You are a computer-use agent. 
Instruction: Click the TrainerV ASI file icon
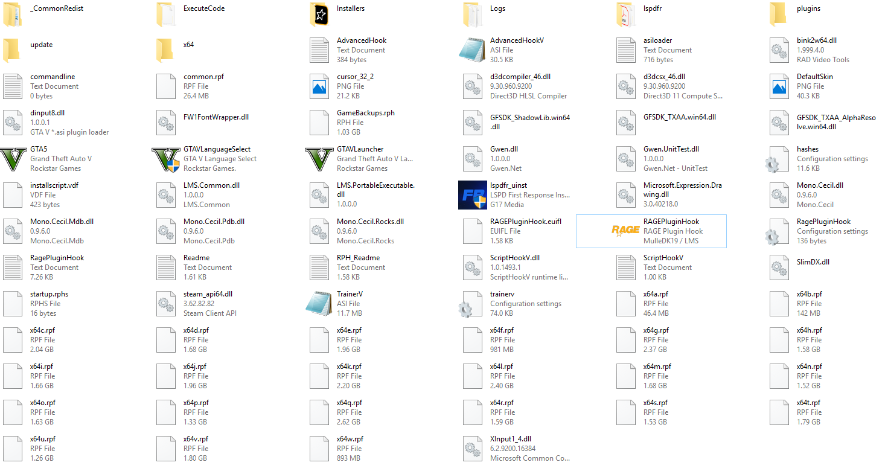click(319, 304)
